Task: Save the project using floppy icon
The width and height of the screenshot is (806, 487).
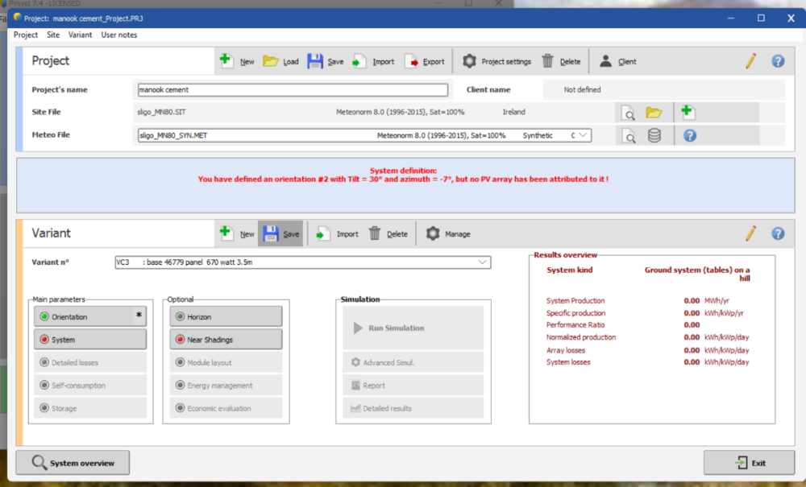Action: [x=315, y=61]
